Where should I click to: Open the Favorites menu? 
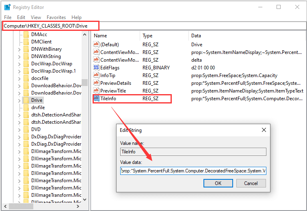[56, 17]
